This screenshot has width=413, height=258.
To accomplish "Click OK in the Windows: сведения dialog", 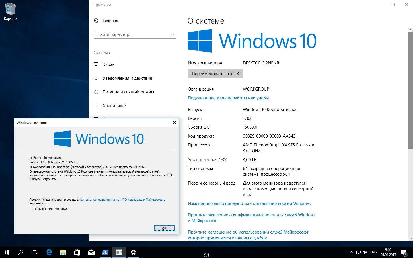I will point(164,228).
